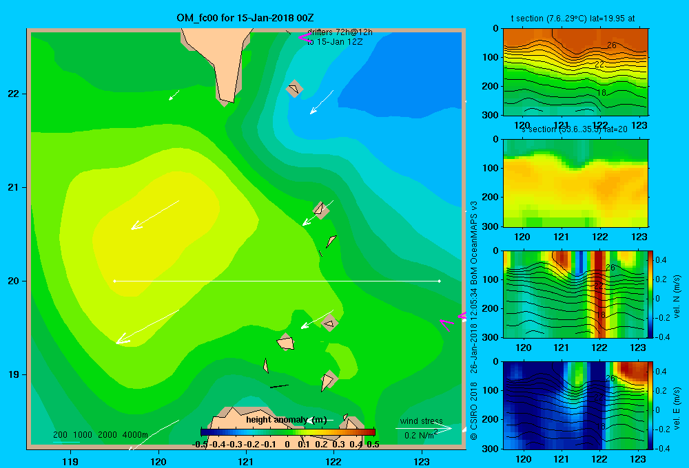Click the vertical CSIRO BoM OceanMAPS v3 copyright text

pos(474,321)
